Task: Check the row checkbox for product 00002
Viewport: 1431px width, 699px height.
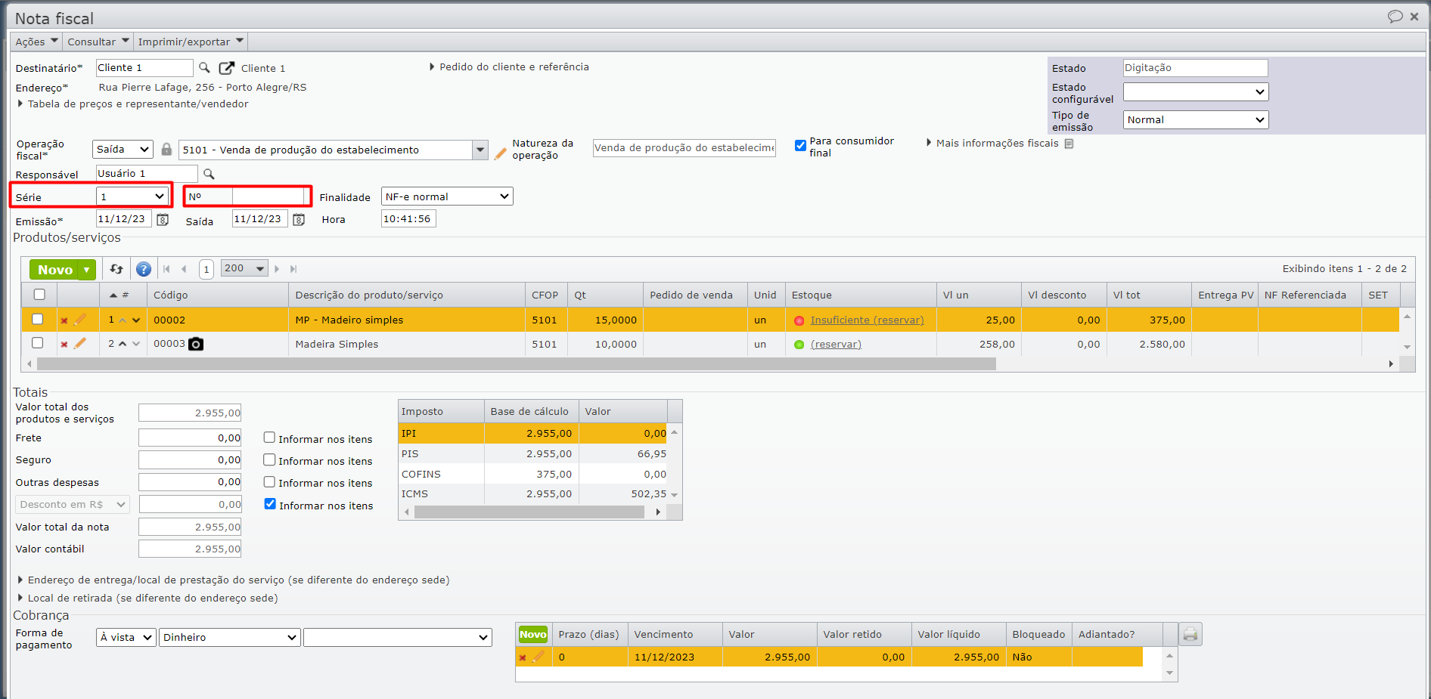Action: pyautogui.click(x=37, y=320)
